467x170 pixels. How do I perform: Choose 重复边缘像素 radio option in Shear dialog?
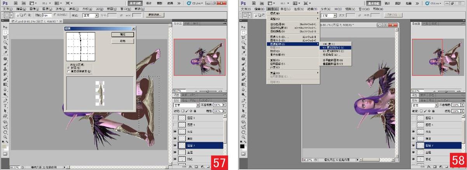tap(69, 71)
